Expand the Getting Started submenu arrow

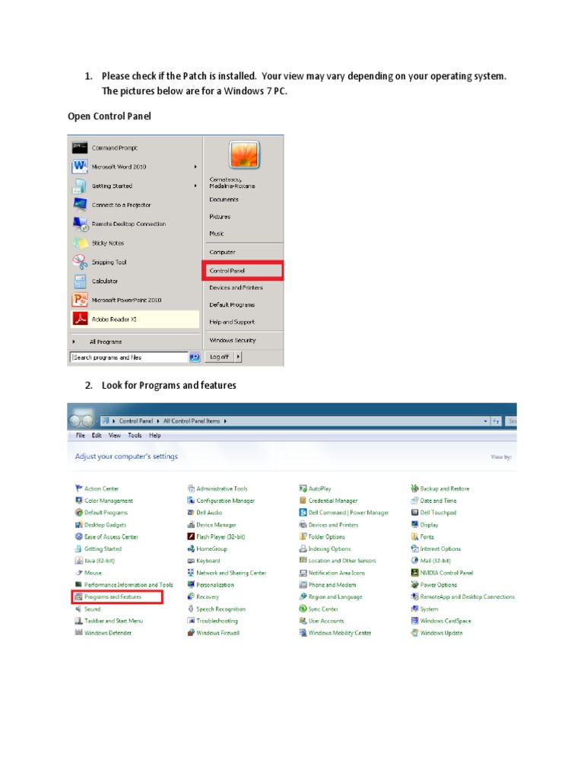click(195, 186)
